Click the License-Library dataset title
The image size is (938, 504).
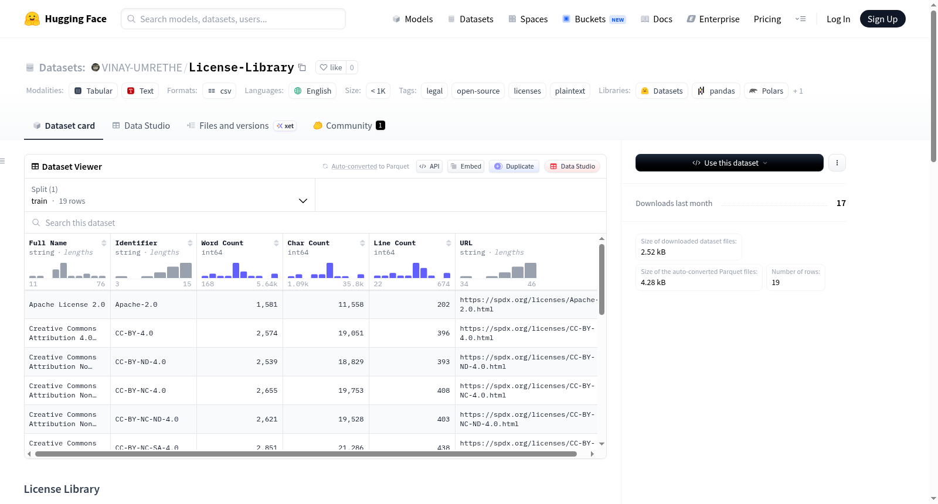click(x=242, y=67)
